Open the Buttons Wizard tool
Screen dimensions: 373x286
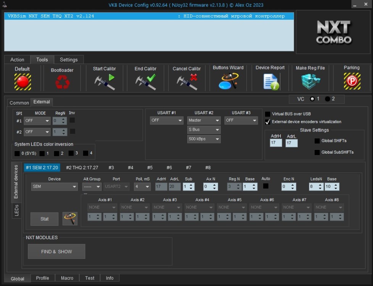(x=228, y=81)
